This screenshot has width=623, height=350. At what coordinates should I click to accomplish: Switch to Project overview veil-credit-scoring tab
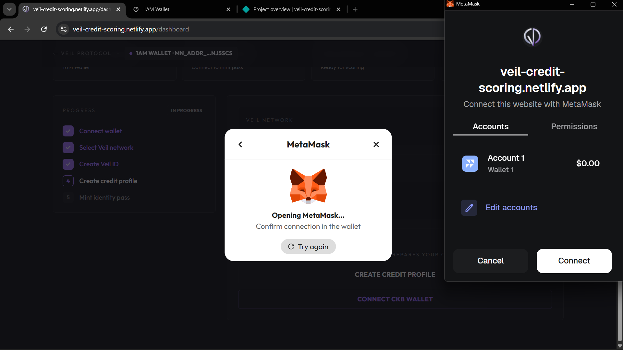click(291, 9)
